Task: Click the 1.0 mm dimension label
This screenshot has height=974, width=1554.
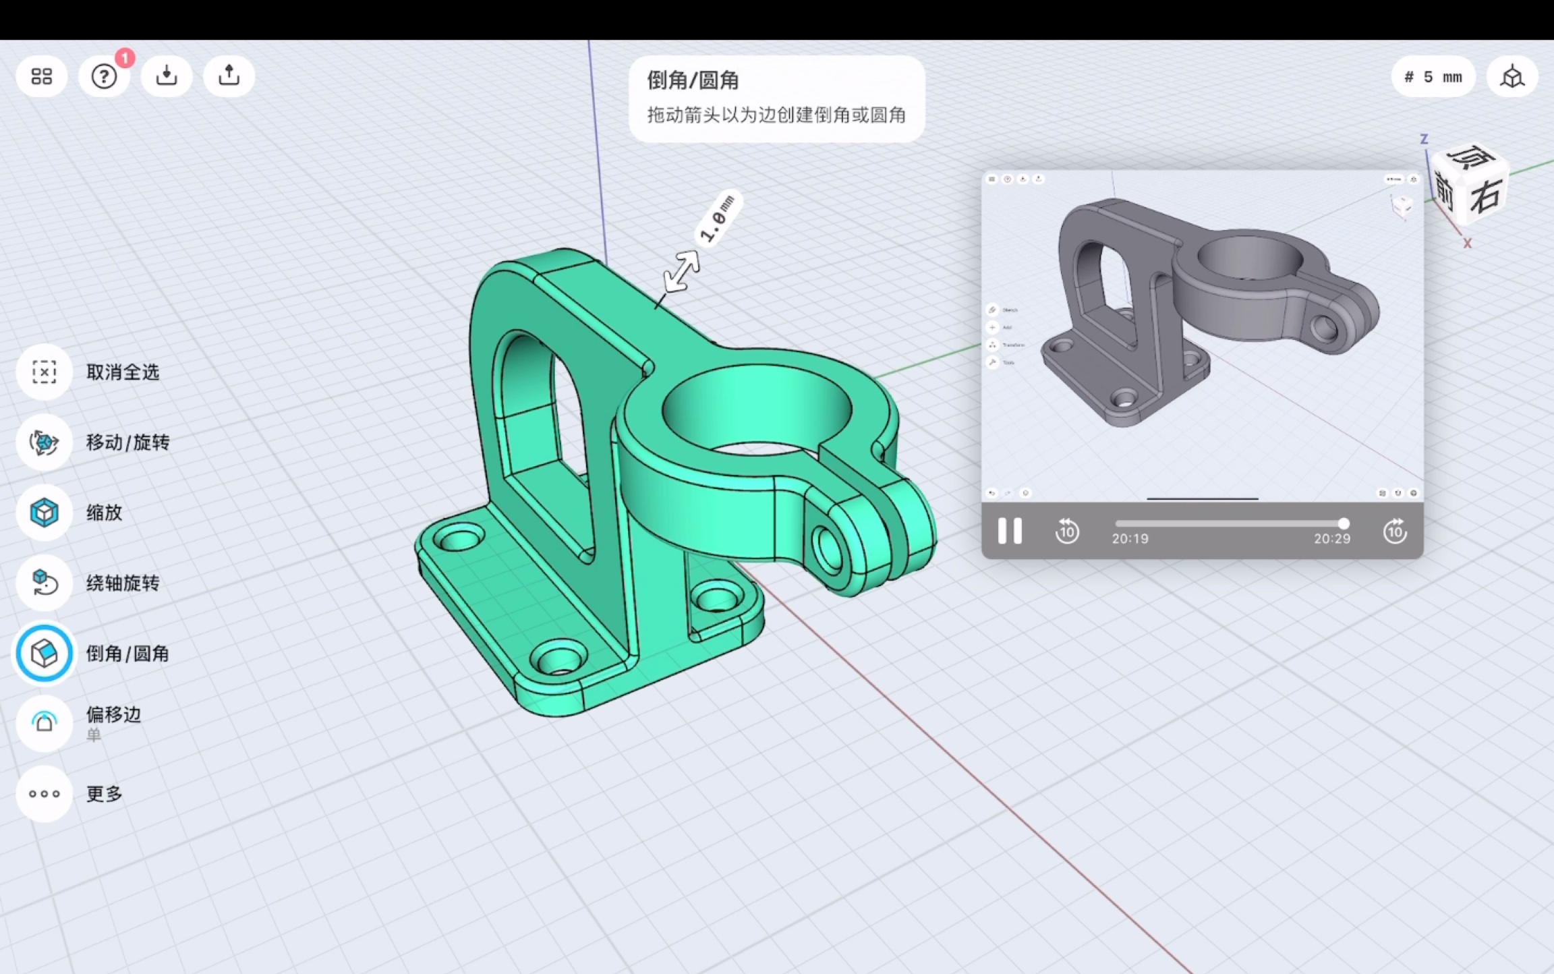Action: (718, 219)
